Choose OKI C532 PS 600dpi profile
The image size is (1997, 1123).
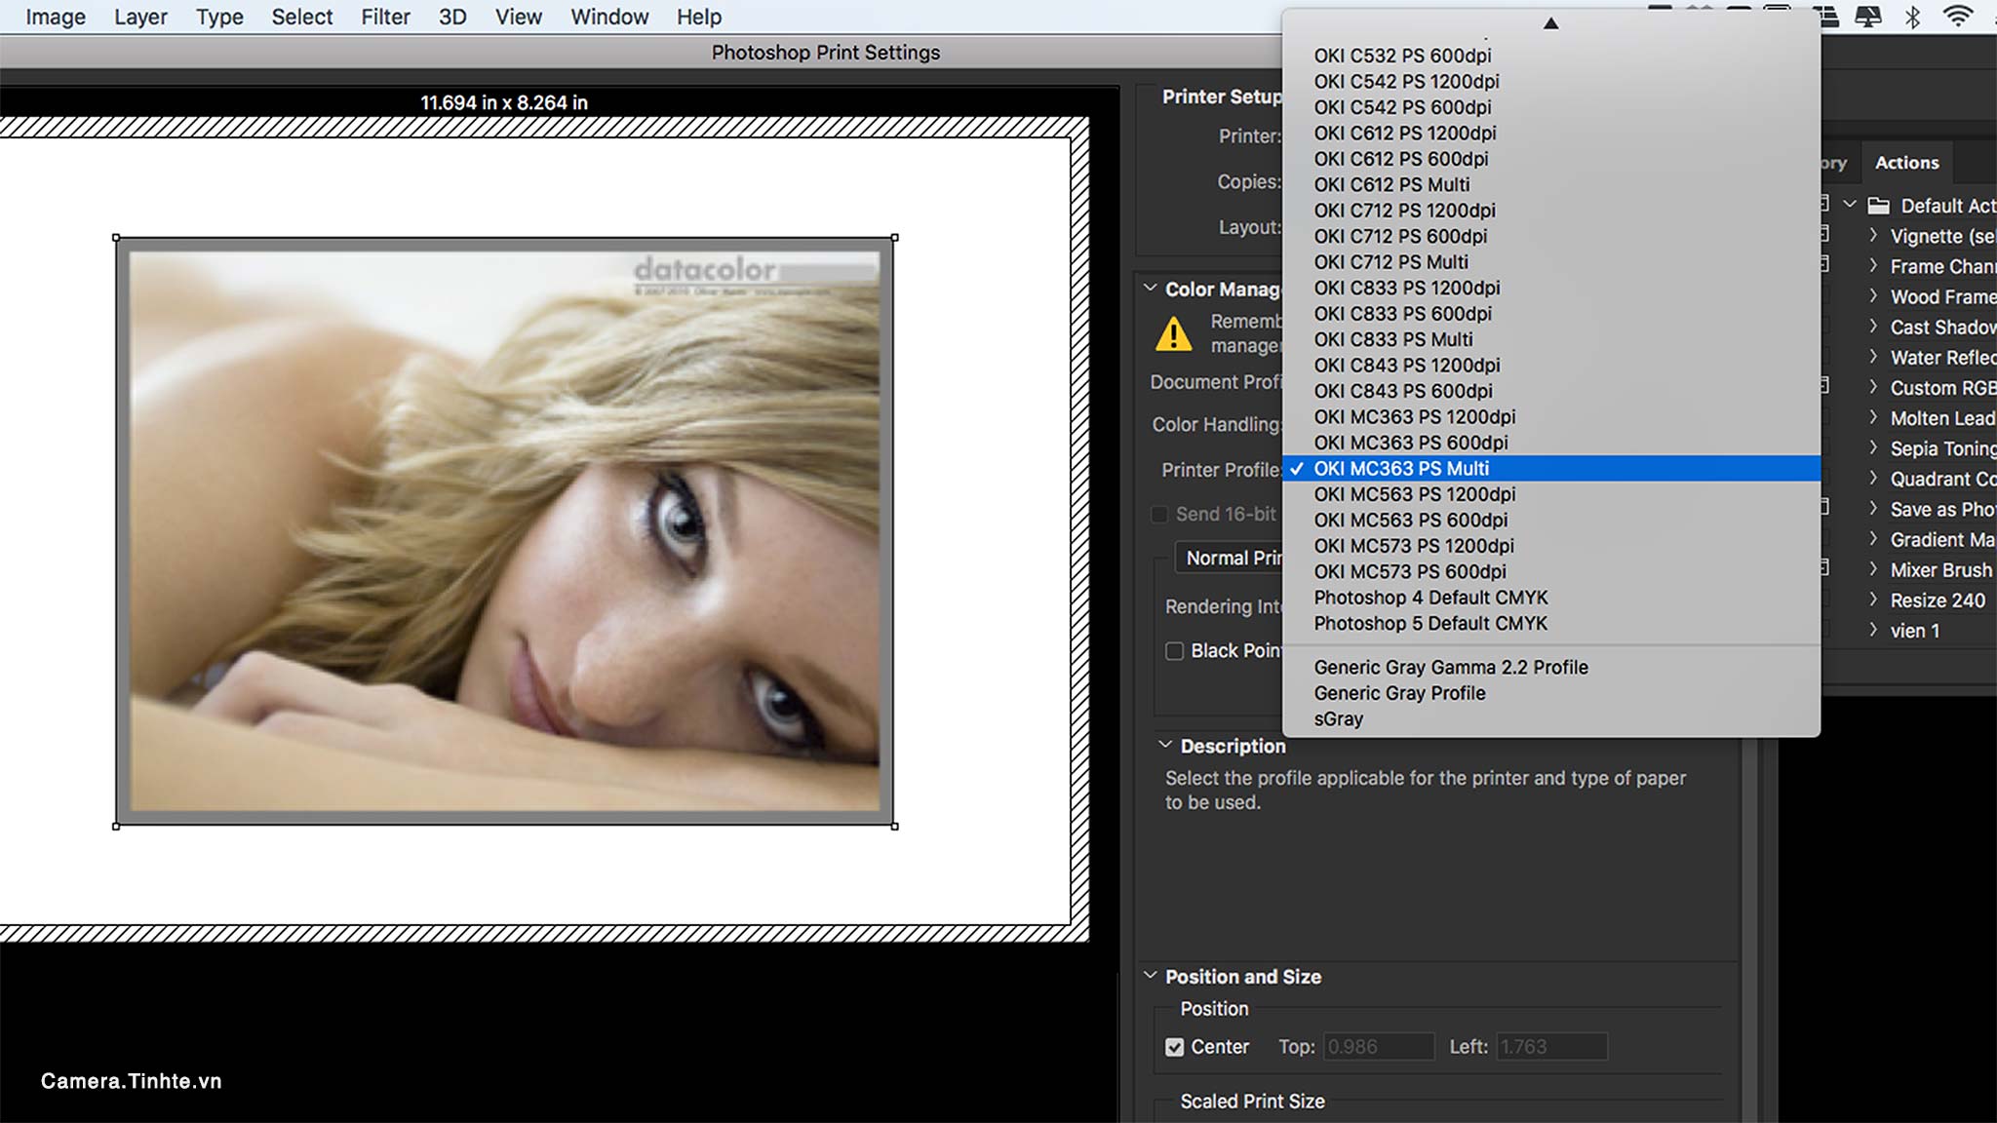click(1551, 56)
